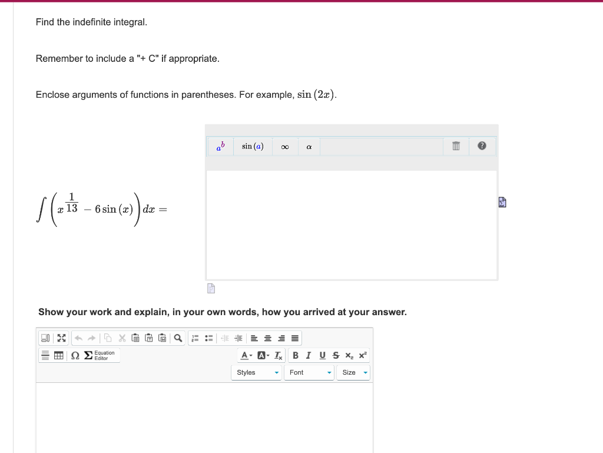This screenshot has width=603, height=453.
Task: Open the Font dropdown
Action: point(309,372)
